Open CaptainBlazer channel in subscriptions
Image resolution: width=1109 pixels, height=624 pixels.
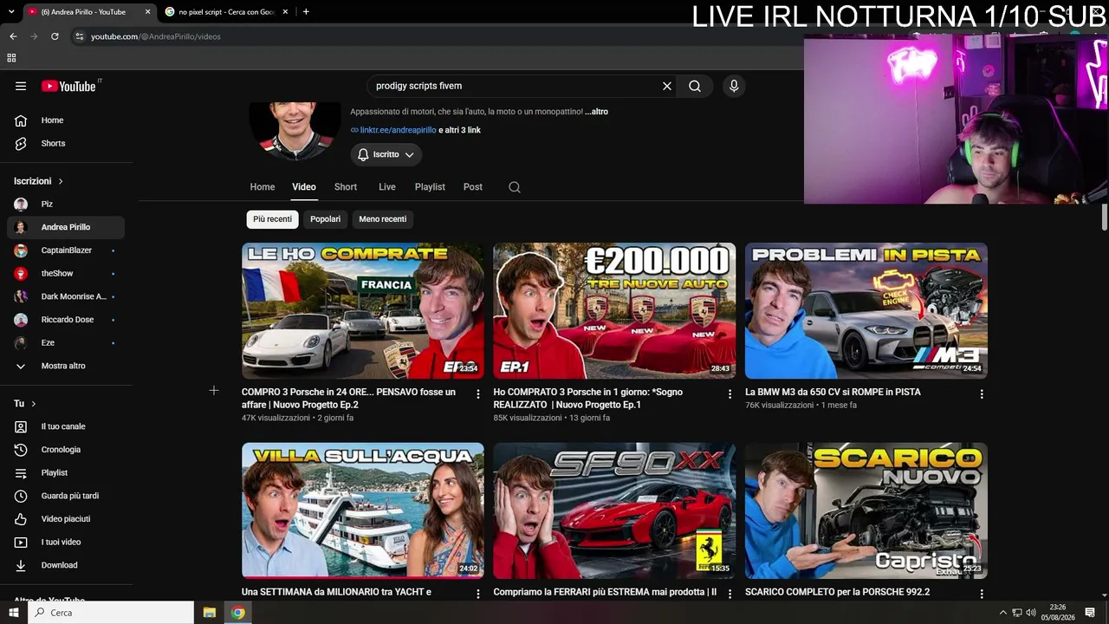coord(66,250)
